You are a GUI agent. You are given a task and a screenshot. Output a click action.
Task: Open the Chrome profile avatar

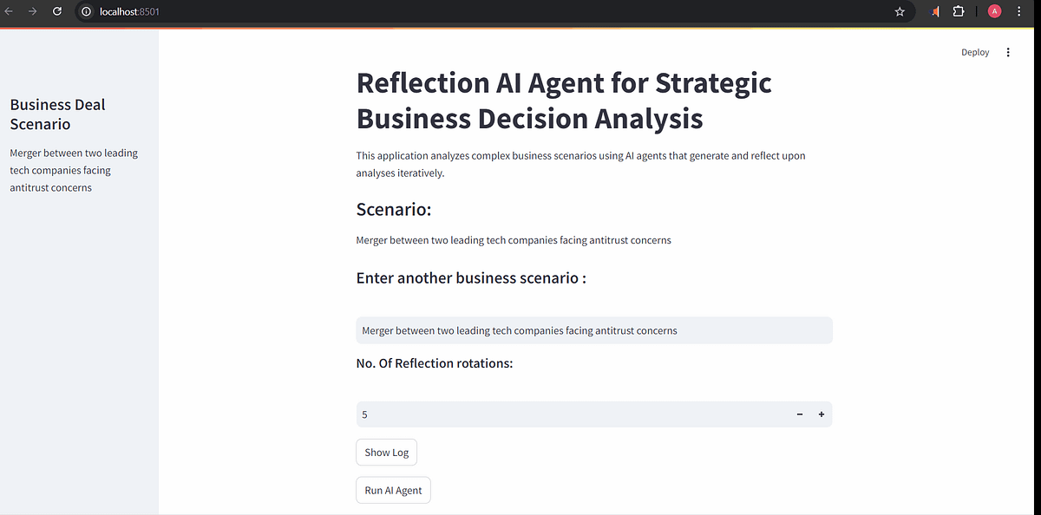[x=994, y=11]
